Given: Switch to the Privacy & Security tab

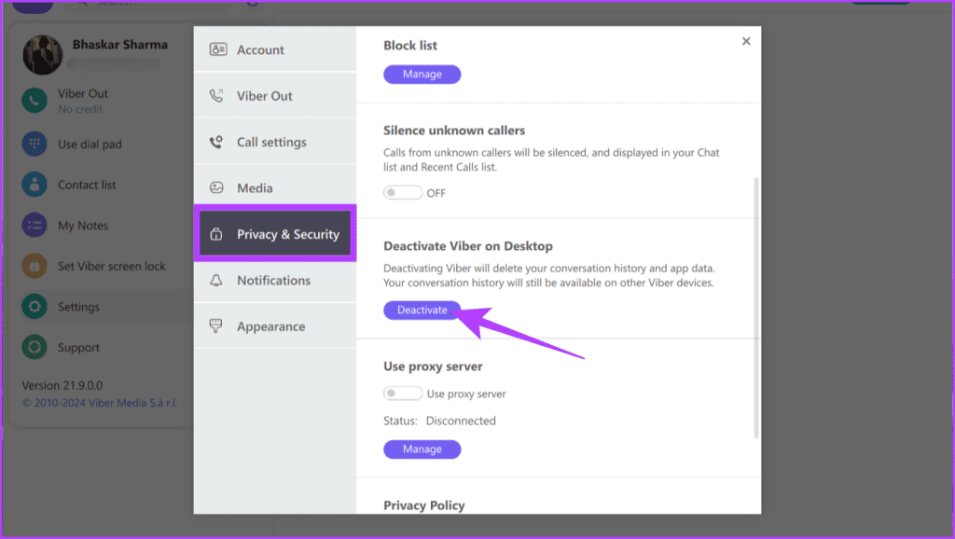Looking at the screenshot, I should click(x=275, y=233).
